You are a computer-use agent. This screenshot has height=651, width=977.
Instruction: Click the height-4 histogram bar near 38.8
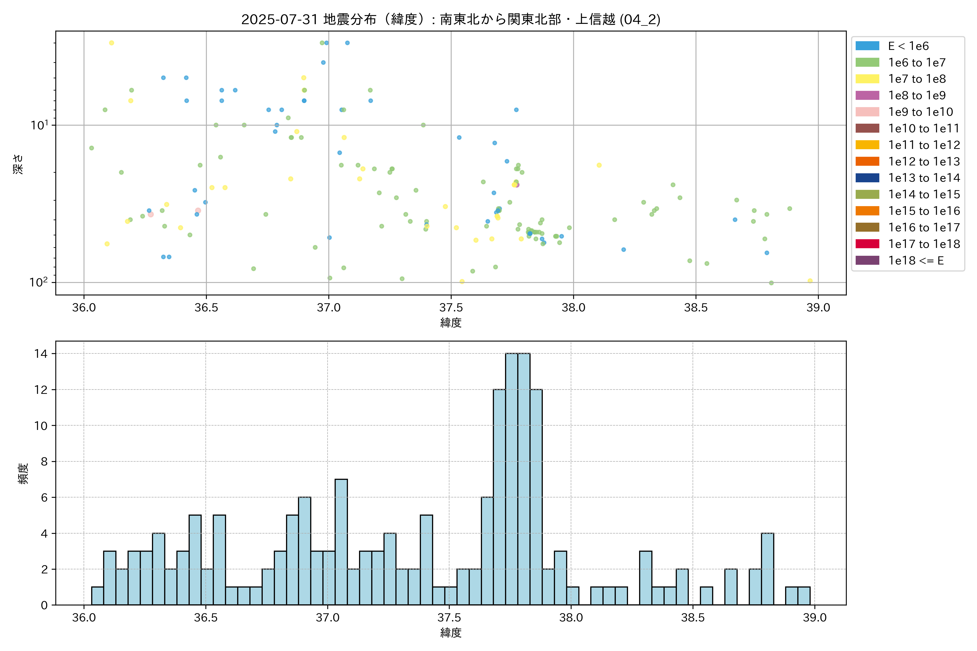pos(767,569)
